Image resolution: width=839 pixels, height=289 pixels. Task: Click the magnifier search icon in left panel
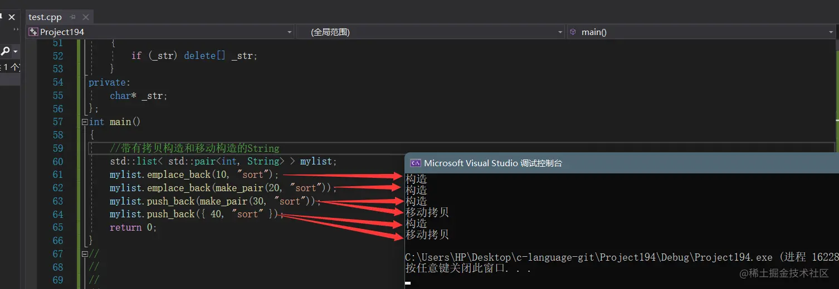click(x=5, y=51)
